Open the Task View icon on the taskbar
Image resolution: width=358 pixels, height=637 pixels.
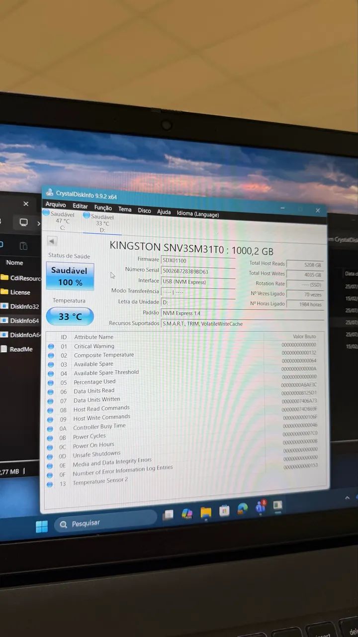click(x=168, y=515)
